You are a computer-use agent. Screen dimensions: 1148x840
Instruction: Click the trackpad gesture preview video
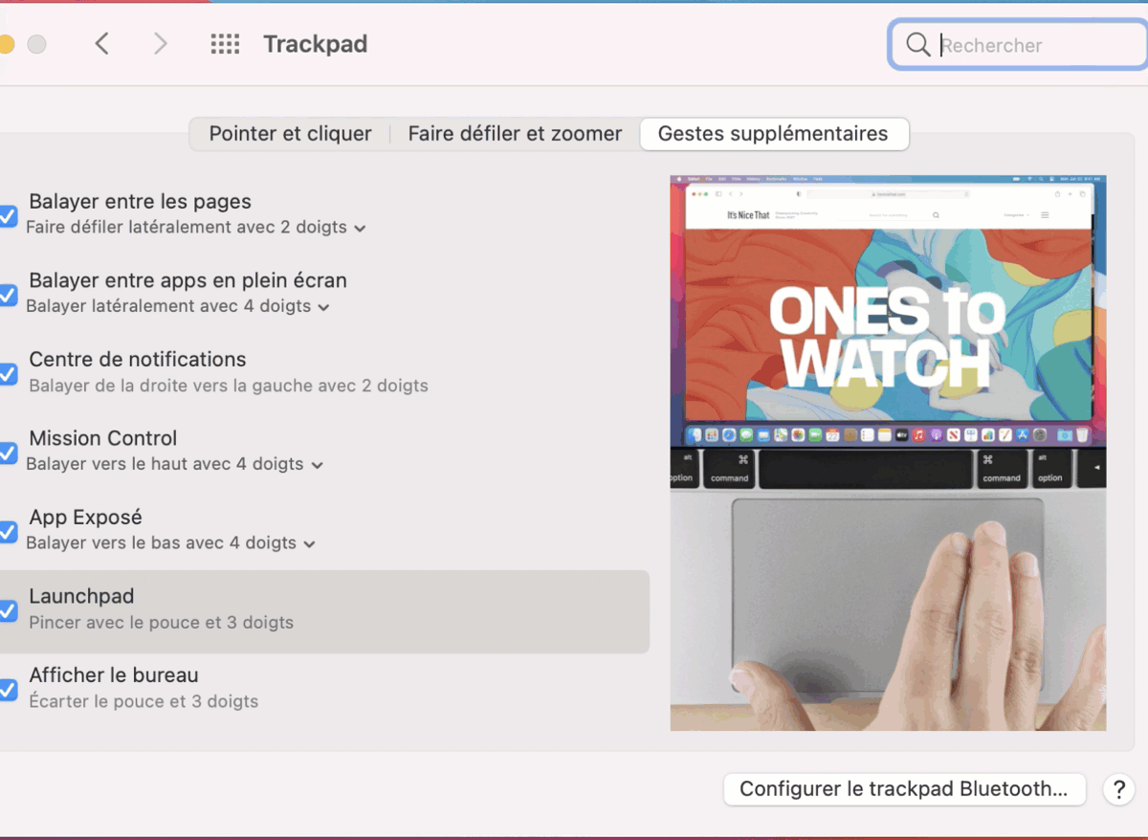tap(888, 453)
